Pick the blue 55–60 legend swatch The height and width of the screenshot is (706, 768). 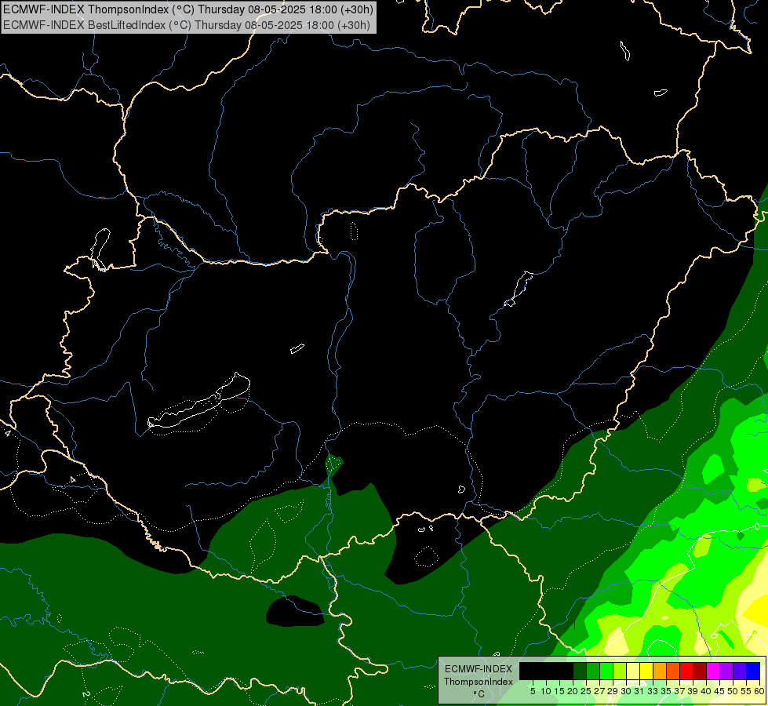click(753, 671)
